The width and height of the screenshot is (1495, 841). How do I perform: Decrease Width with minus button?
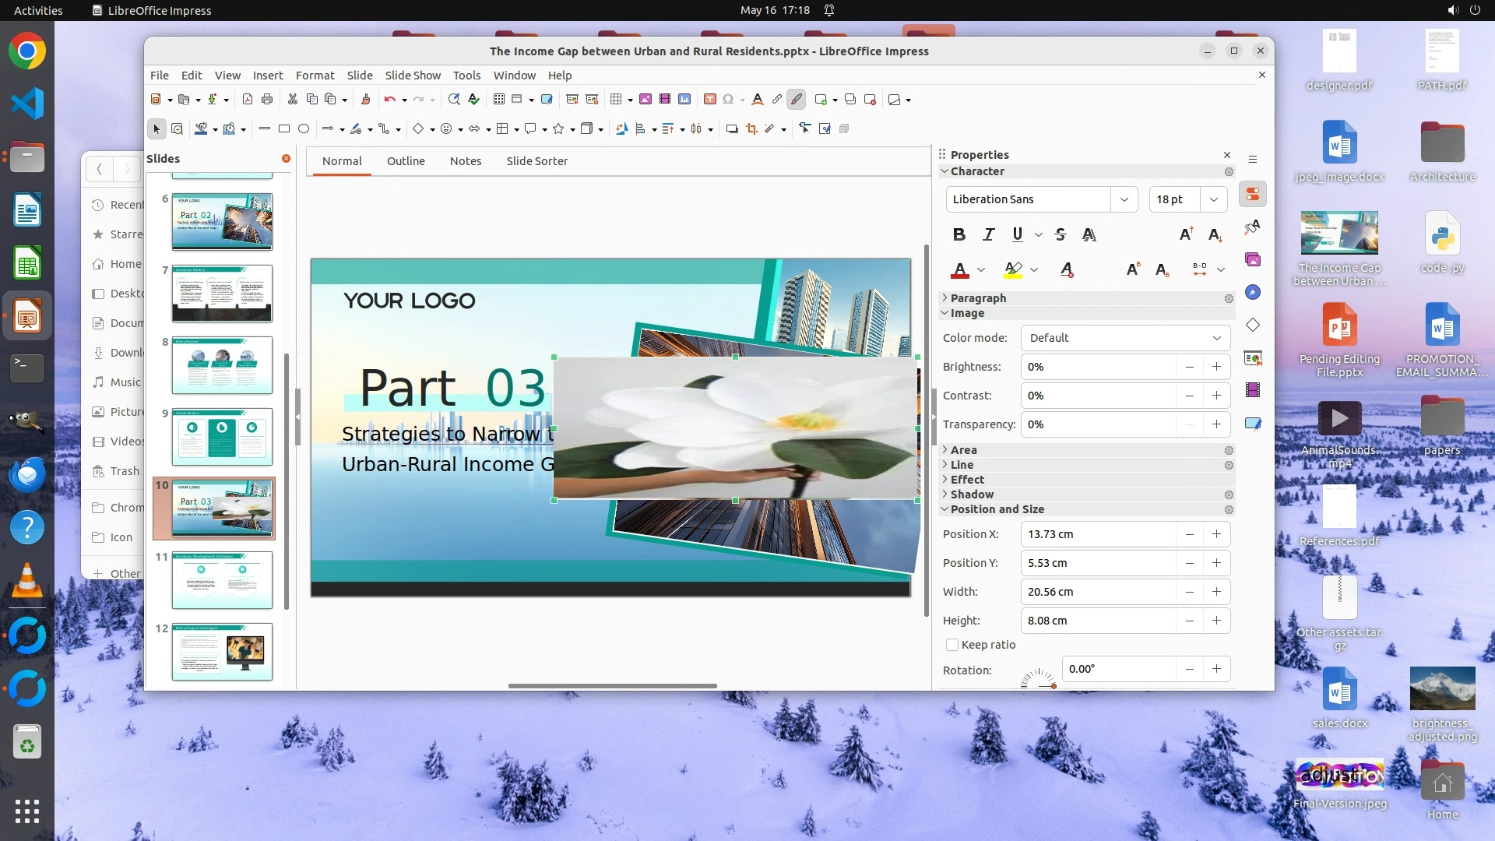click(1189, 592)
